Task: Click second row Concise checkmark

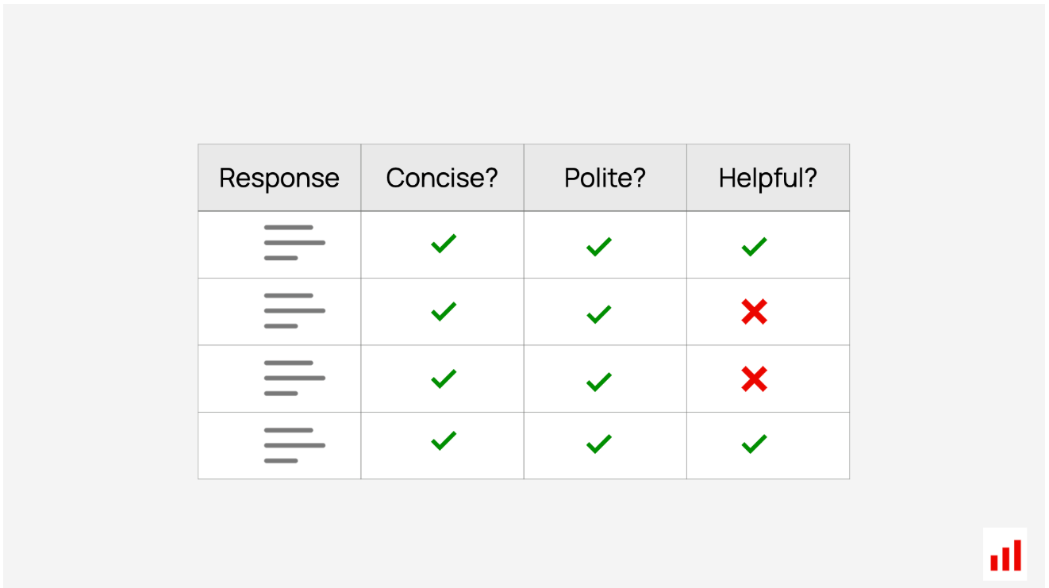Action: (x=444, y=311)
